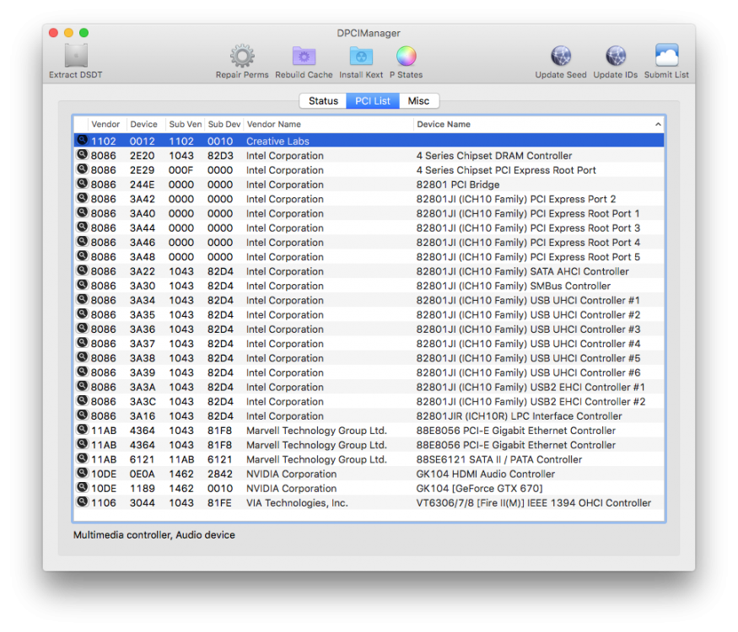Image resolution: width=738 pixels, height=632 pixels.
Task: Select the PCI List tab
Action: 372,100
